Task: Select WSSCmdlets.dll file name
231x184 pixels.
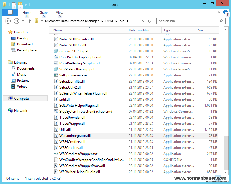Action: click(x=71, y=147)
